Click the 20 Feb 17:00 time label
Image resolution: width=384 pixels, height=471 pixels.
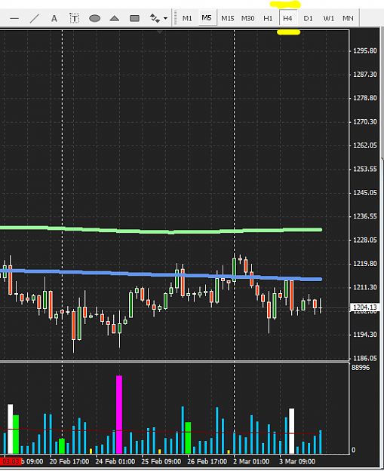[69, 462]
